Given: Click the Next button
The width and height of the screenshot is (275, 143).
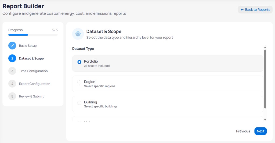Looking at the screenshot, I should (x=260, y=131).
